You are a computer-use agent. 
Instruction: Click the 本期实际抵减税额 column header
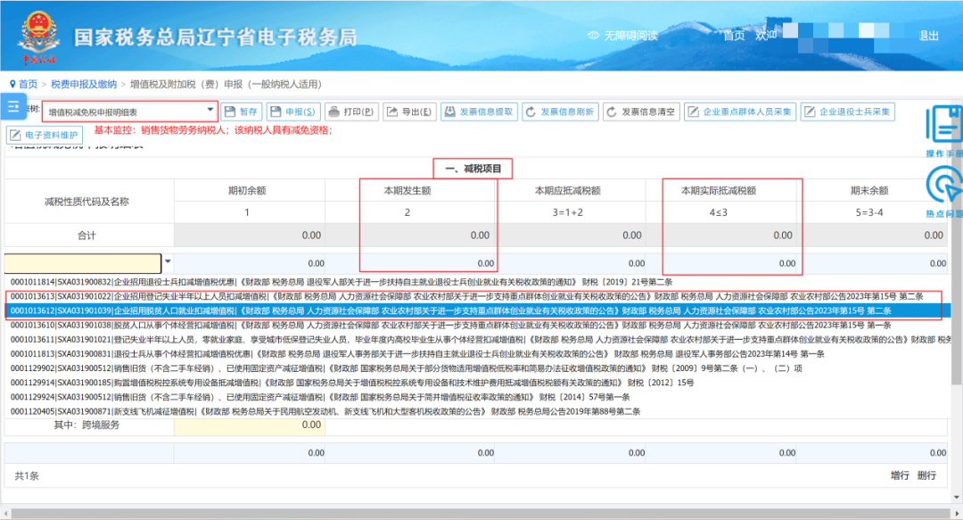[718, 191]
